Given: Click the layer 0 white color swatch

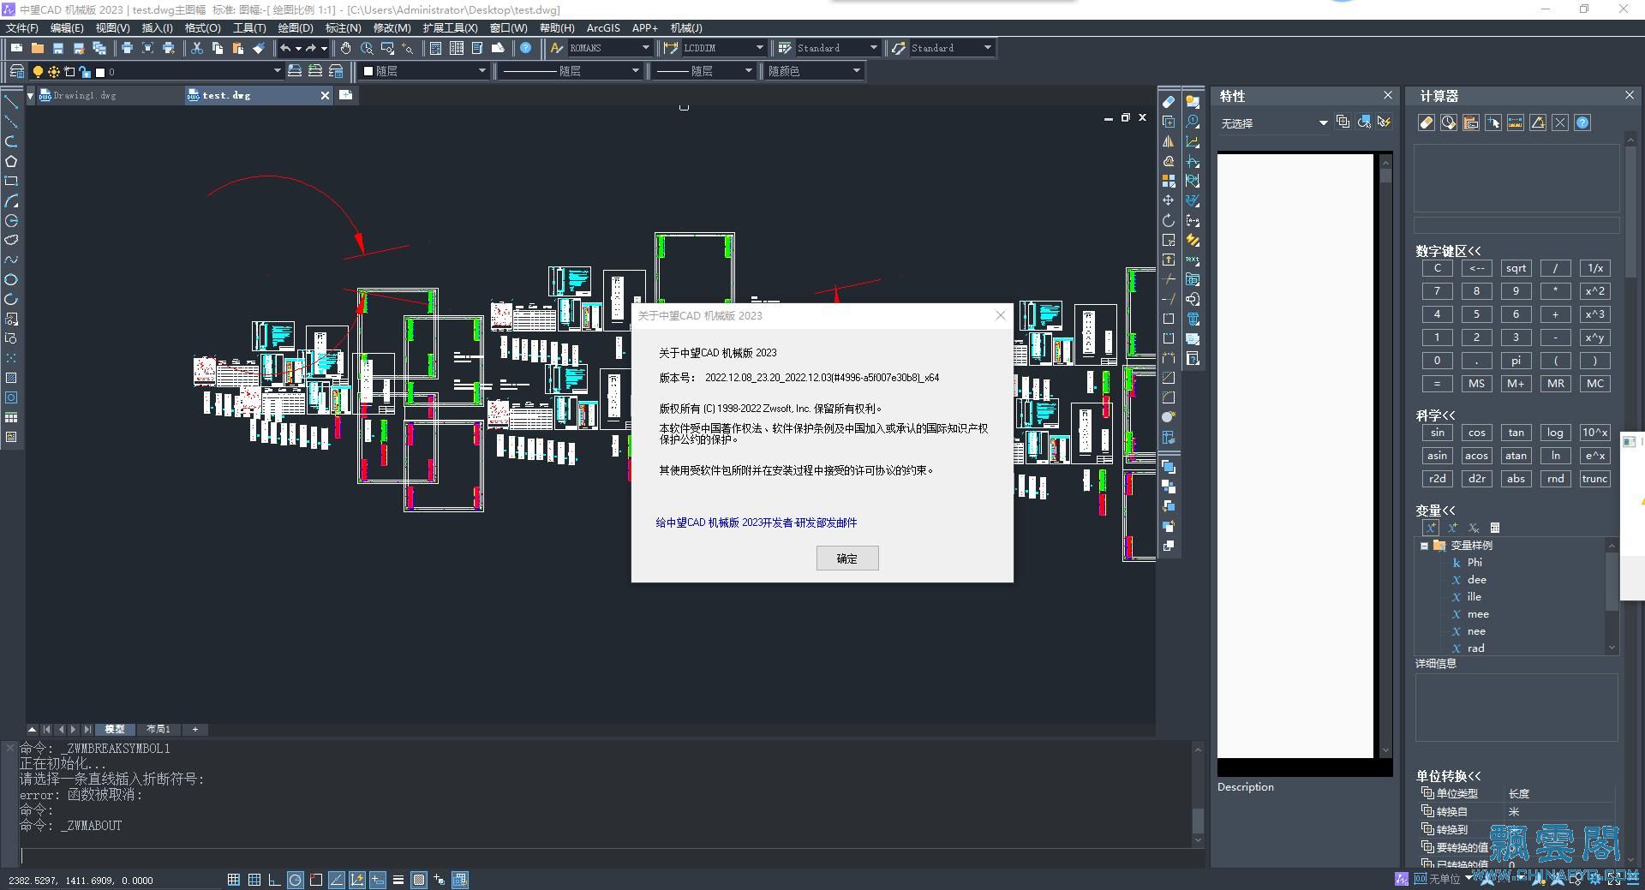Looking at the screenshot, I should (100, 72).
